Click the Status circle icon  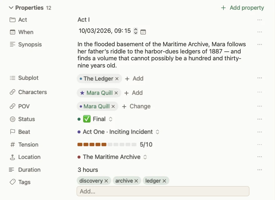[x=12, y=119]
